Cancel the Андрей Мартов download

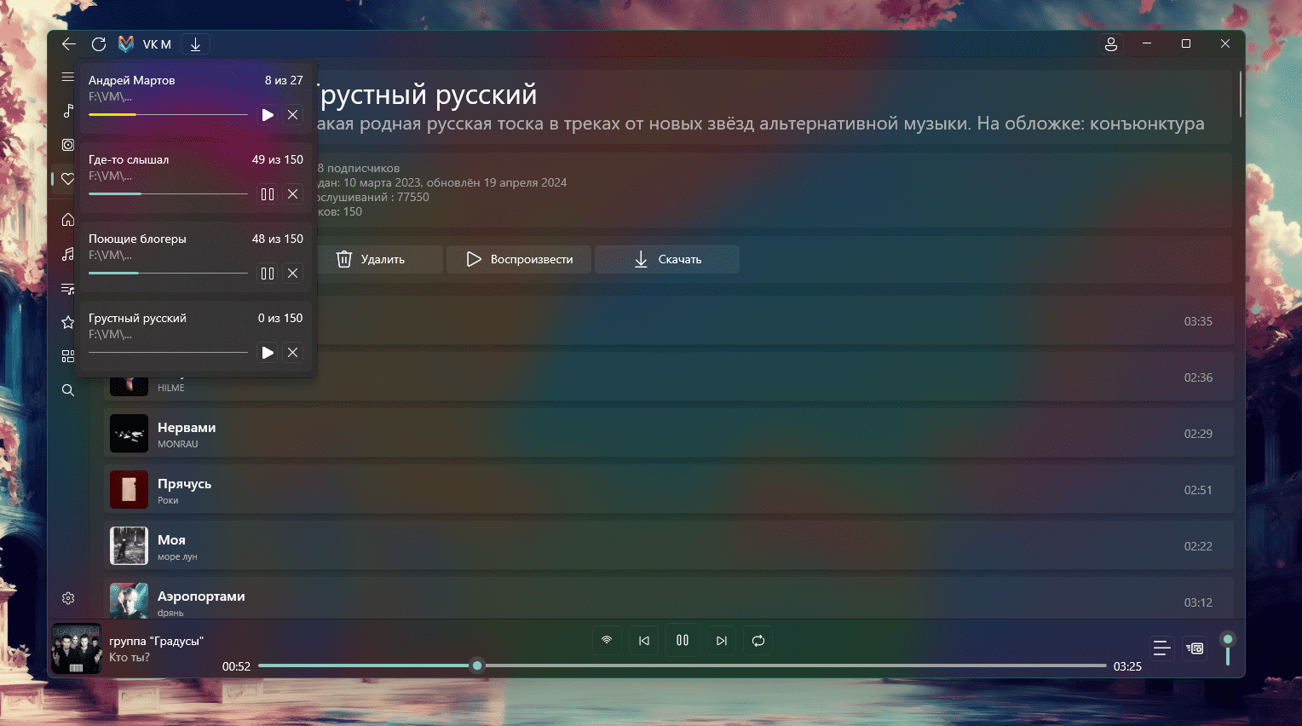(292, 114)
